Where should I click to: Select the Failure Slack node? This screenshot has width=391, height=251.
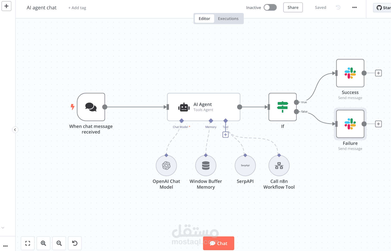350,124
